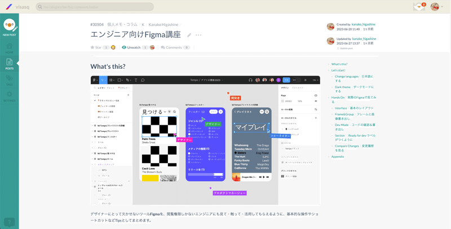
Task: Open the embedded Figma screenshot image
Action: coord(205,140)
